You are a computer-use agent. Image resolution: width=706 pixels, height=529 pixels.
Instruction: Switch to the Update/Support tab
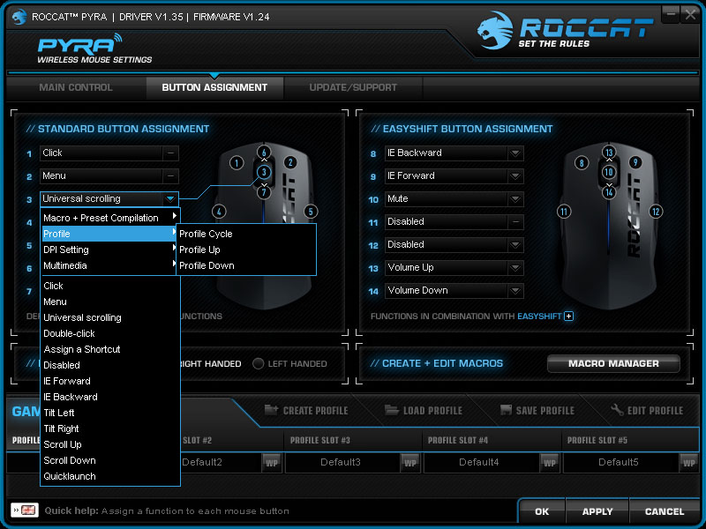353,87
